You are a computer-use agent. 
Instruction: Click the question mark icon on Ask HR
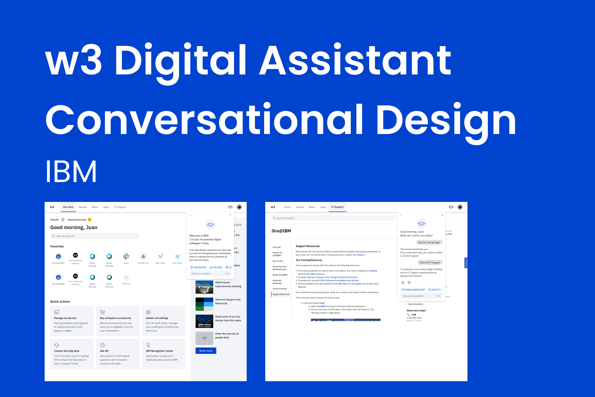(103, 345)
